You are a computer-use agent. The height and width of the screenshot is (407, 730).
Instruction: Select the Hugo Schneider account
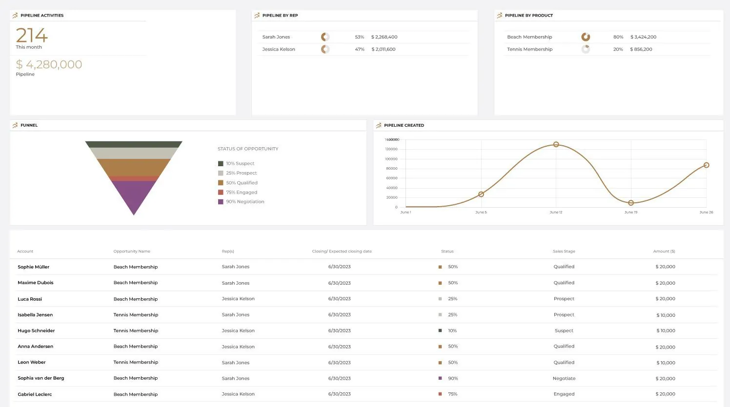pyautogui.click(x=36, y=330)
